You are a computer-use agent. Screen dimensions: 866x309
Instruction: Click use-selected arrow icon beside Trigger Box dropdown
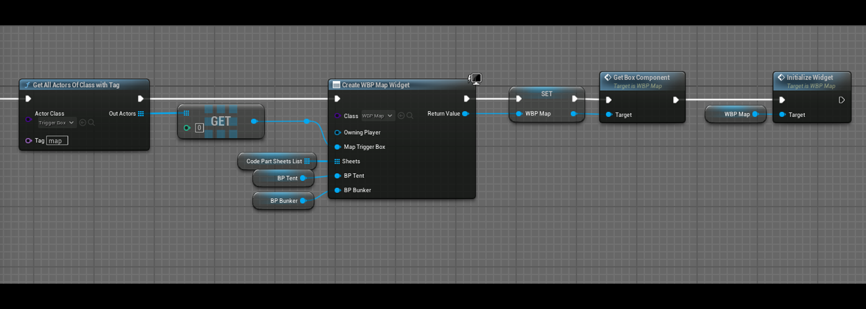click(83, 123)
